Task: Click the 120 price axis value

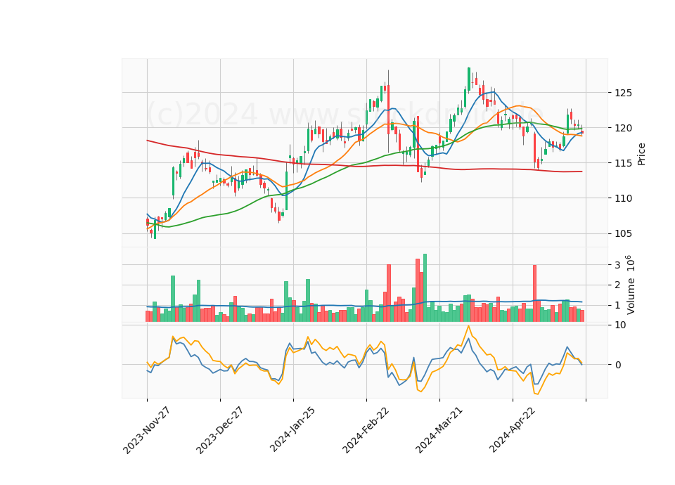Action: 624,128
